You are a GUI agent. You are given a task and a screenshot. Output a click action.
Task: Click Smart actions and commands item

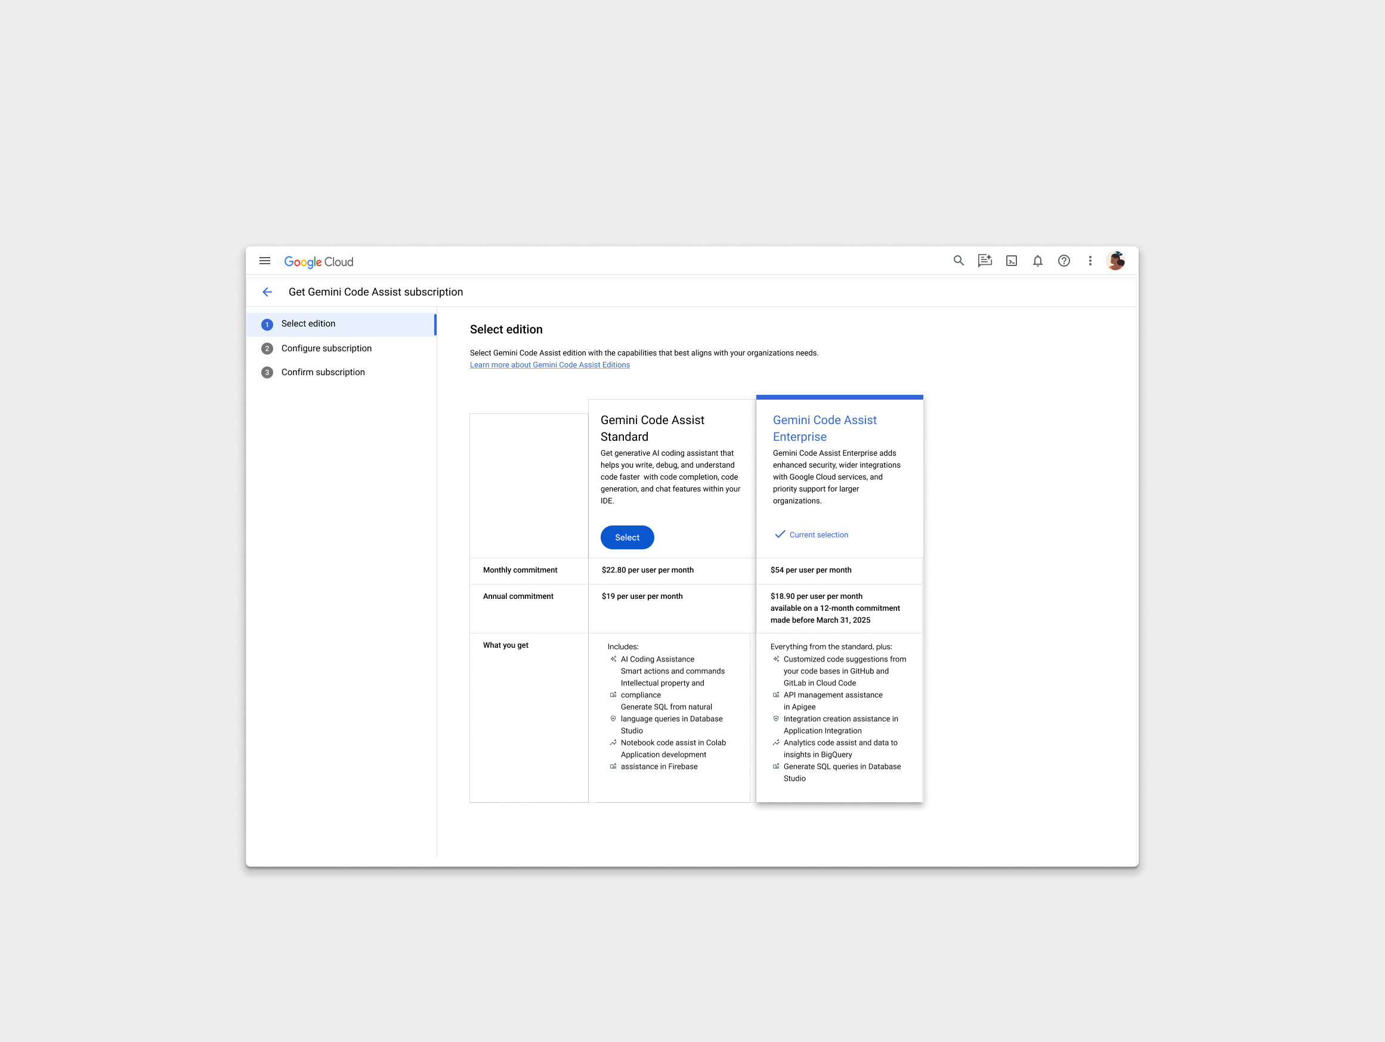[x=672, y=670]
